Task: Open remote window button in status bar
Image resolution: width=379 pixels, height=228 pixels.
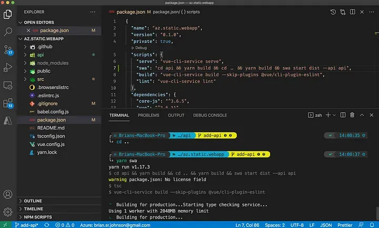Action: point(5,225)
